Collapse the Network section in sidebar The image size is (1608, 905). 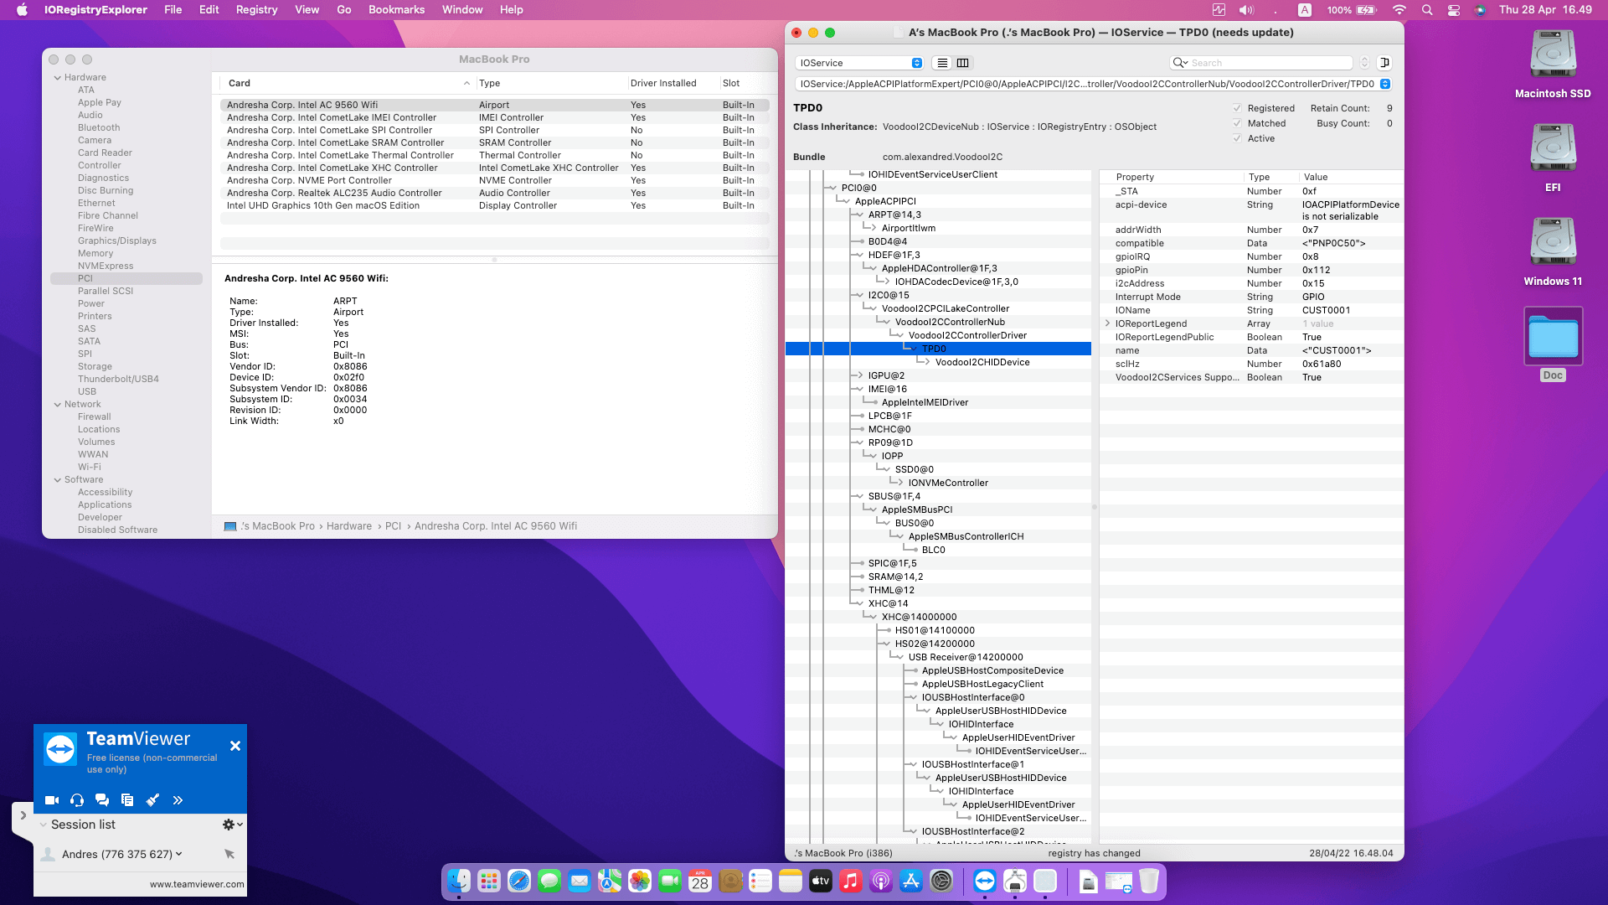(58, 405)
